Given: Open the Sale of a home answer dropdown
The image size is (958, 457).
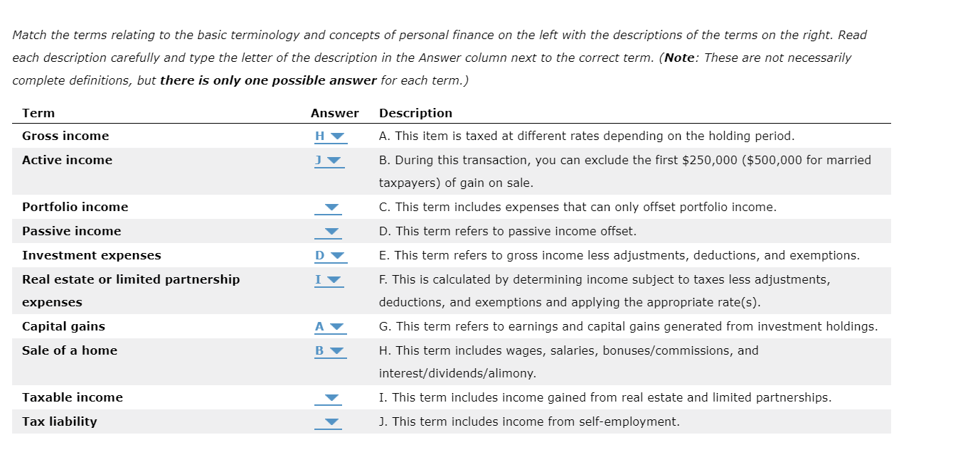Looking at the screenshot, I should (337, 350).
